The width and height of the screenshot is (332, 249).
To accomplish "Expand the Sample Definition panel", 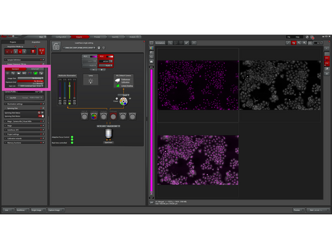I will [x=24, y=59].
